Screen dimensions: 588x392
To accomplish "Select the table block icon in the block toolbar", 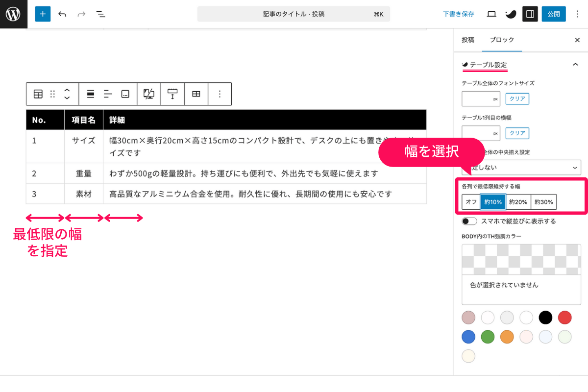I will click(39, 94).
